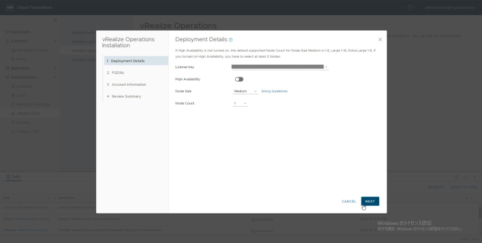The image size is (482, 243).
Task: Open Workload Domains in sidebar
Action: tap(33, 50)
